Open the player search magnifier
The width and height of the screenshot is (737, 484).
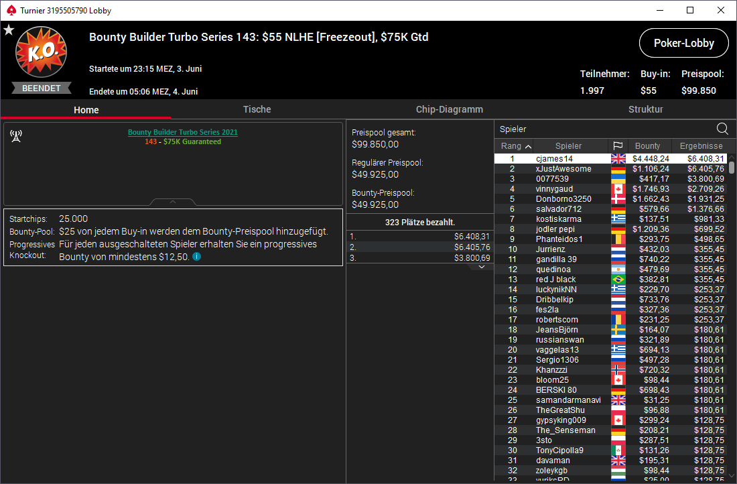click(722, 129)
